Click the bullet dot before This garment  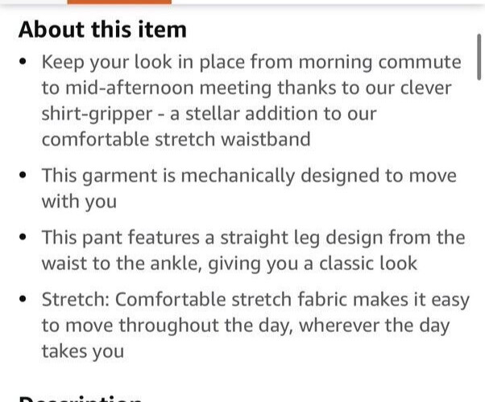(x=23, y=175)
